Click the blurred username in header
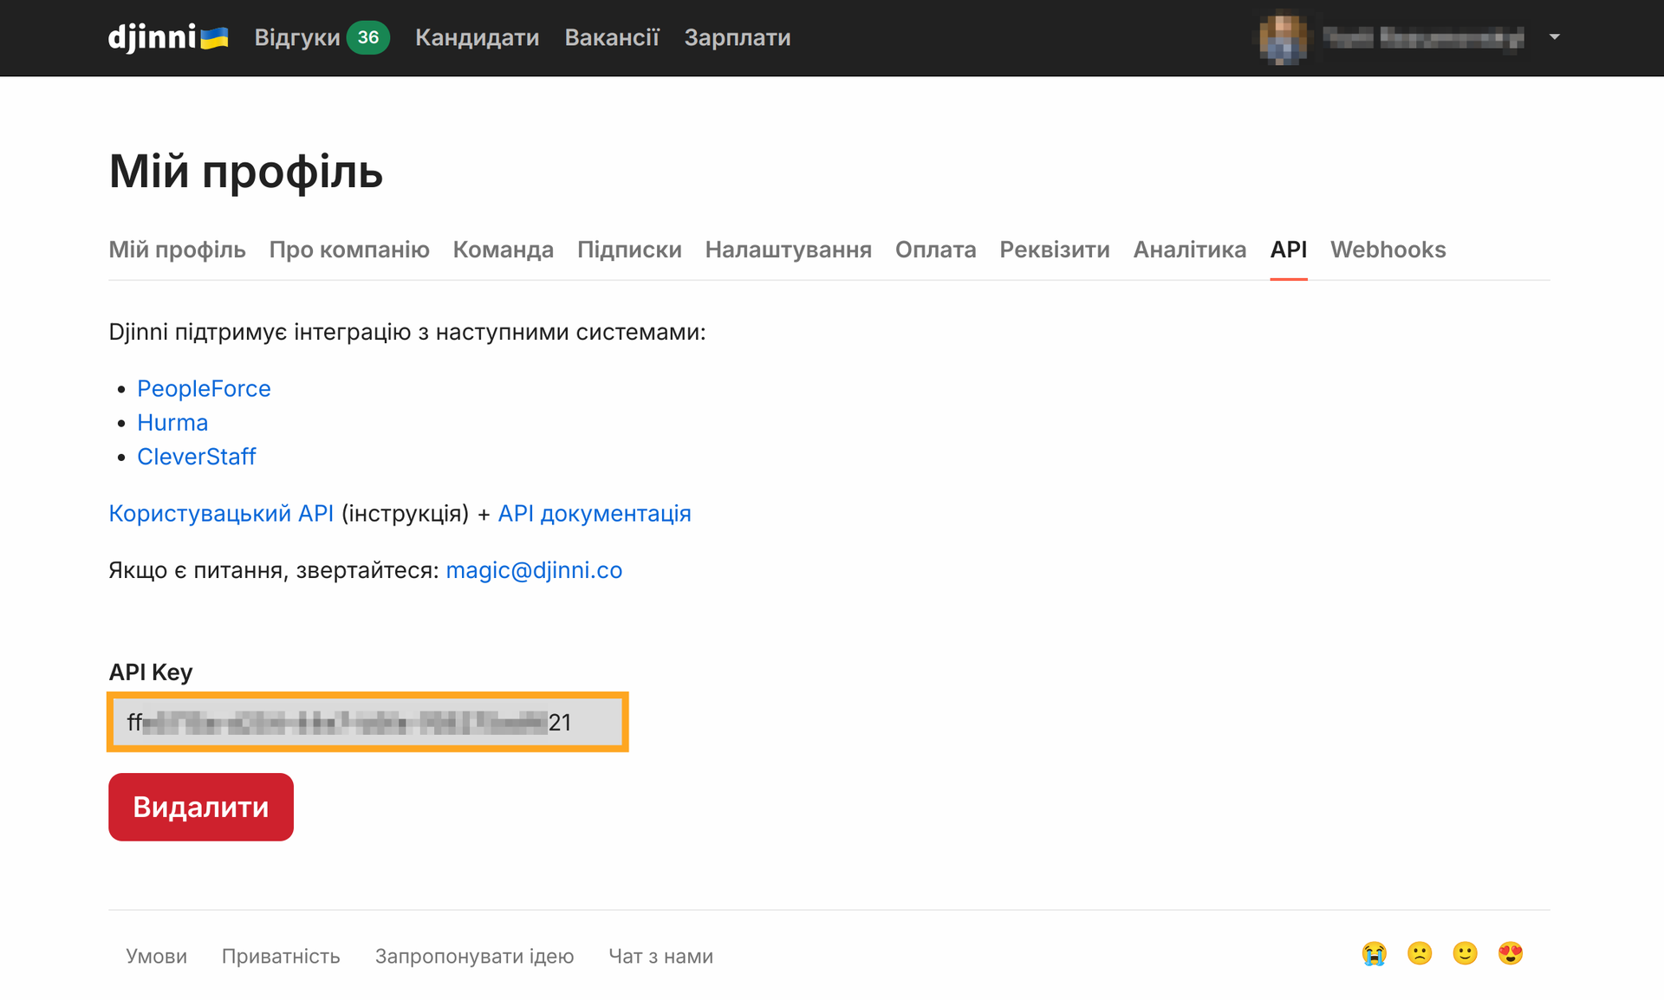Viewport: 1664px width, 1000px height. click(1423, 37)
